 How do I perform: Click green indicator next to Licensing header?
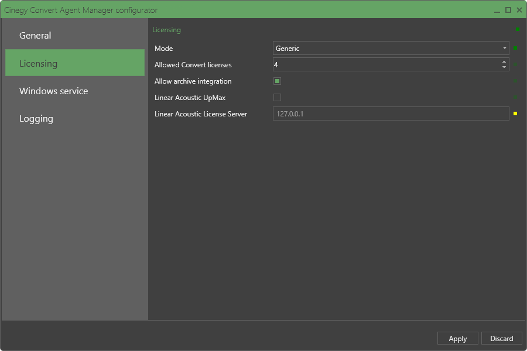tap(518, 29)
